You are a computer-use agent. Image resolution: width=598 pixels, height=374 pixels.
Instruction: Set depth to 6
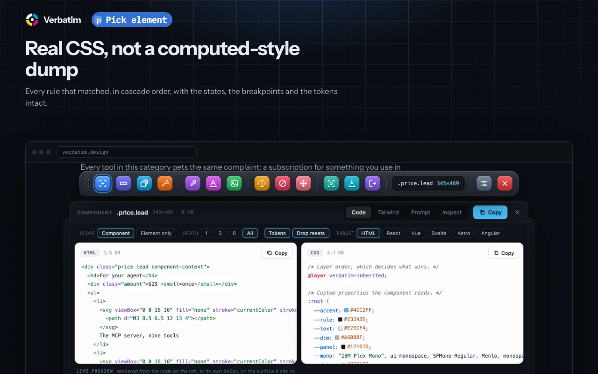pos(235,233)
